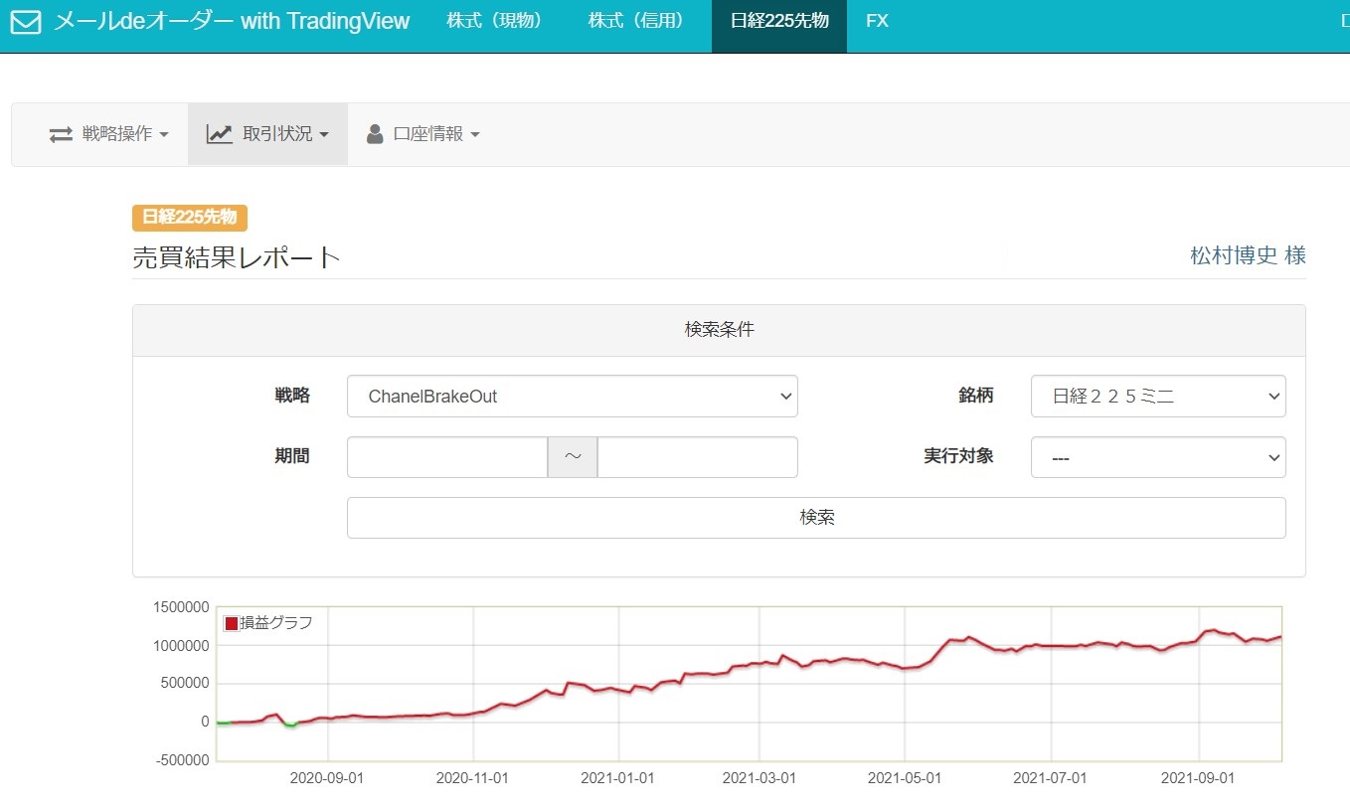Switch to the 株式（信用） tab
Image resolution: width=1350 pixels, height=812 pixels.
point(636,21)
